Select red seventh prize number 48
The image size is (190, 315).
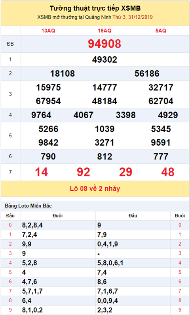coord(168,172)
